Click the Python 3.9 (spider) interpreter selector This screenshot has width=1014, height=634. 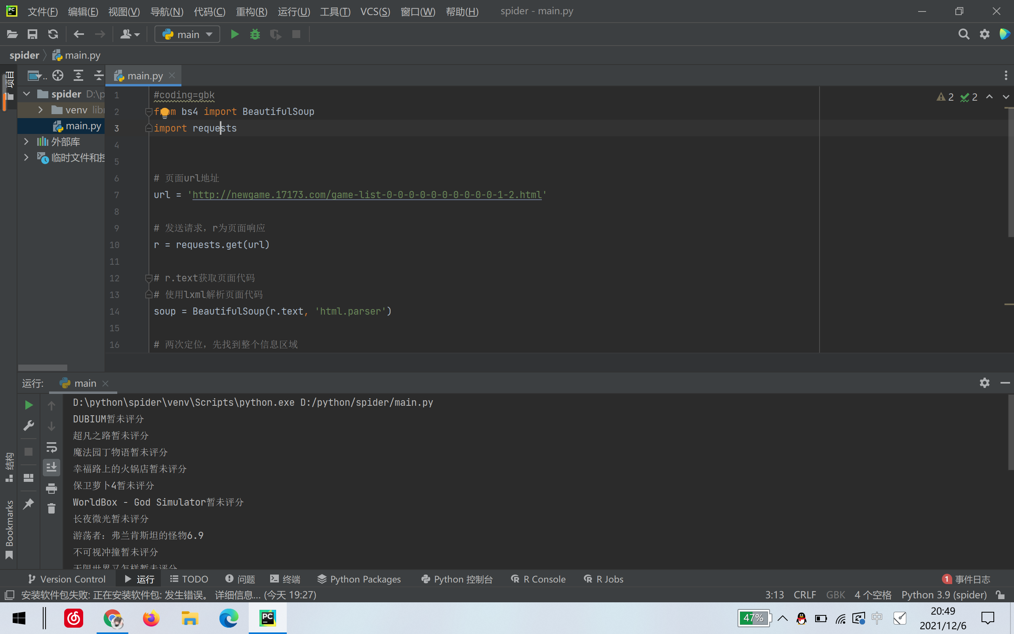pos(943,595)
